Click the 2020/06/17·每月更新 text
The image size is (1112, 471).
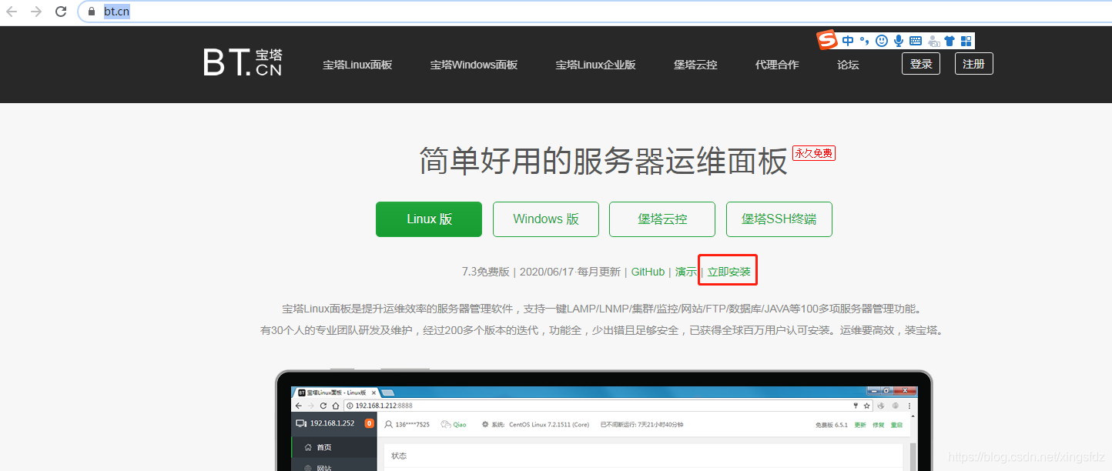click(x=570, y=272)
